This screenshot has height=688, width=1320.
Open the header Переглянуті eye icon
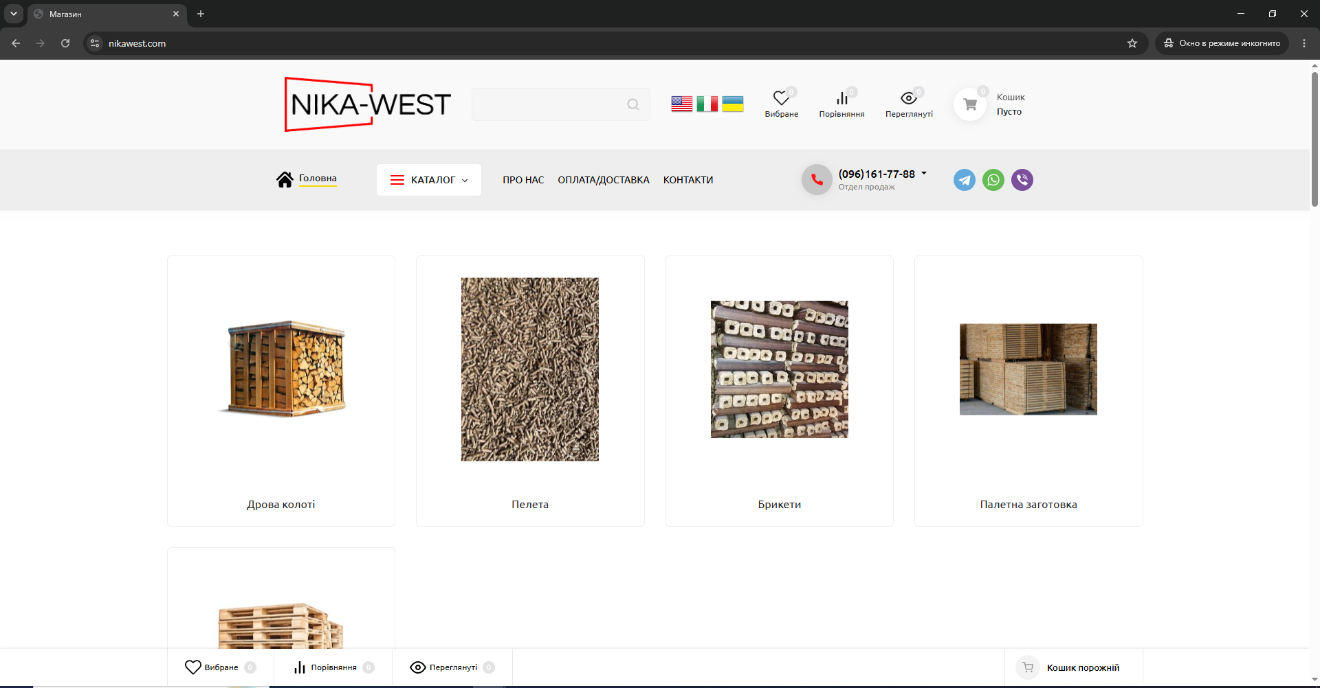point(909,98)
